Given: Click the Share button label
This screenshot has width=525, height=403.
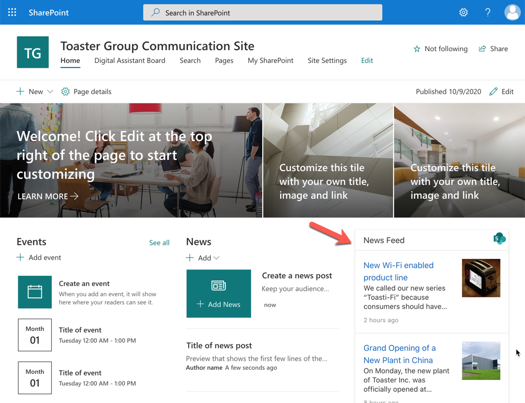Looking at the screenshot, I should (498, 49).
